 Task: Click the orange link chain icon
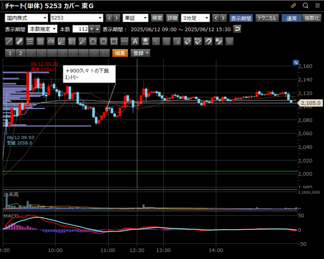click(x=293, y=6)
